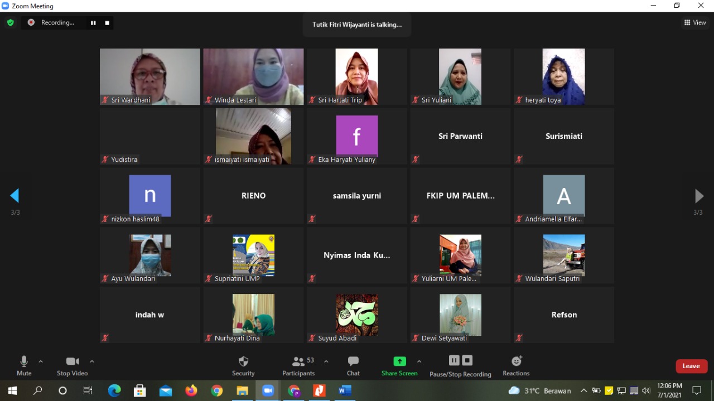
Task: Click the right page arrow of gallery
Action: pos(698,196)
